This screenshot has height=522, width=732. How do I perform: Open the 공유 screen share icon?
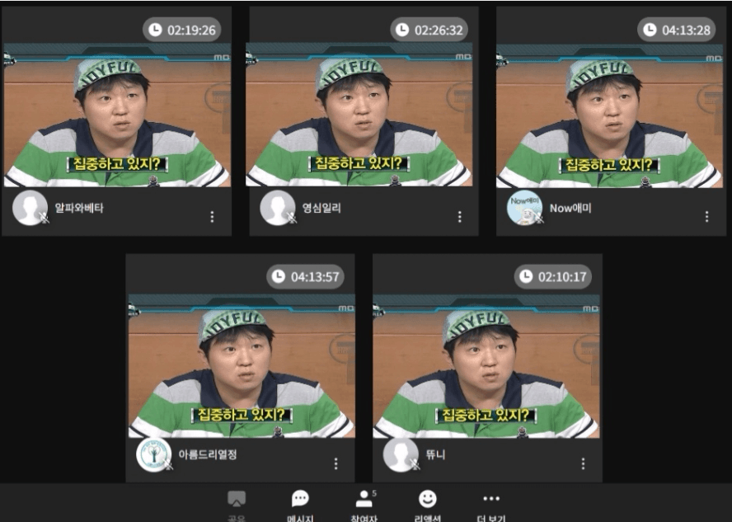[x=237, y=499]
